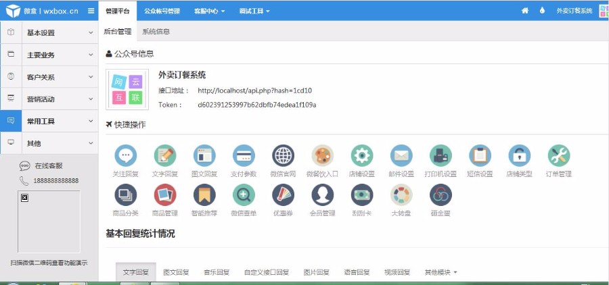Click the Token value d602391253997b62 text
The width and height of the screenshot is (609, 285).
tap(256, 105)
